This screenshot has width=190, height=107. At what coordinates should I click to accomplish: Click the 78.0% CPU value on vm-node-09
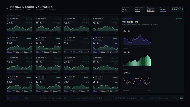[x=10, y=62]
